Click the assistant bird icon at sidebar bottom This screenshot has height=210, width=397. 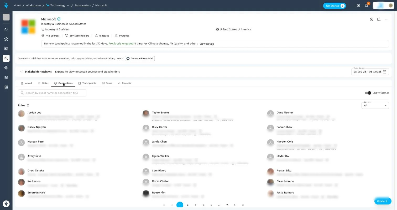(x=6, y=203)
